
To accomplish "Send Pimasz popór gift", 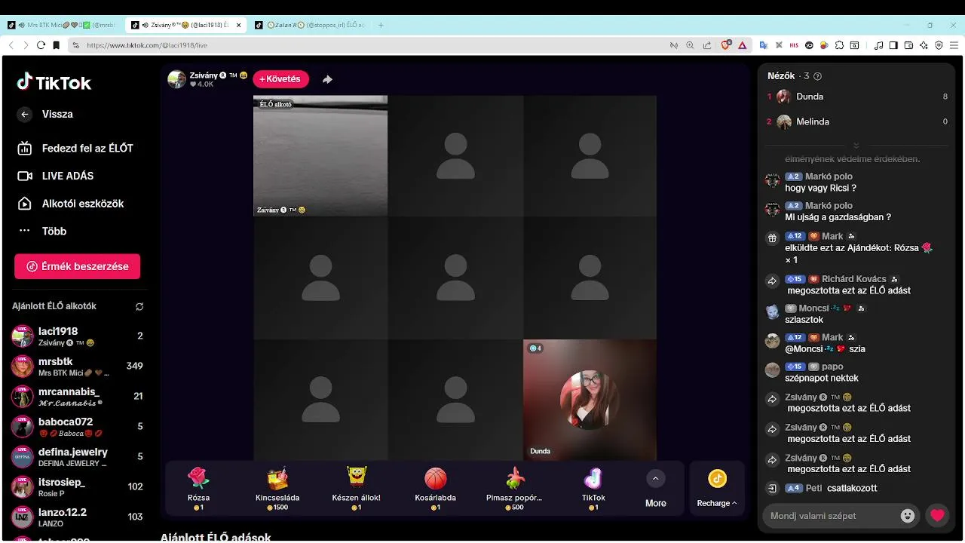I will (x=514, y=489).
